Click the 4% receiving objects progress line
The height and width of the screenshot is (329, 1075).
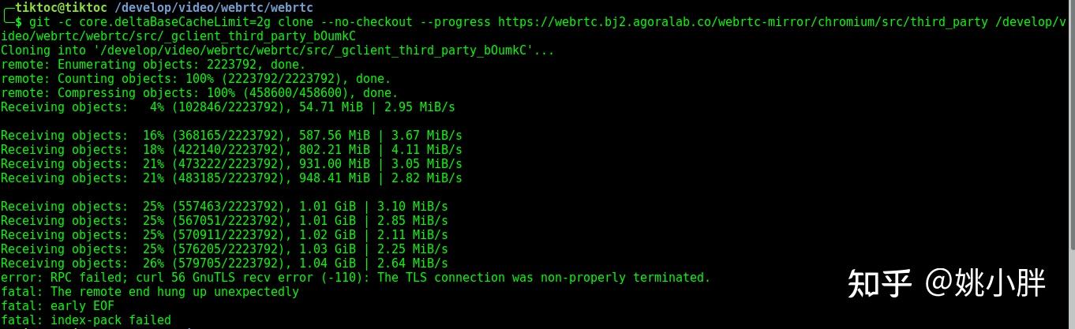(227, 107)
